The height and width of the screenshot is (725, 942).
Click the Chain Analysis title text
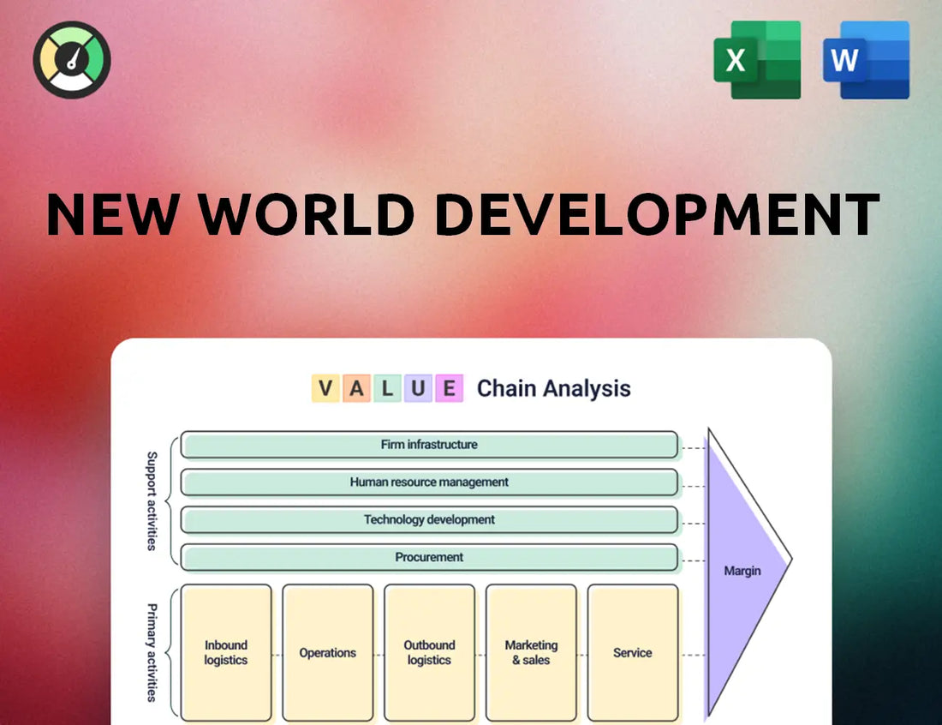pos(553,388)
